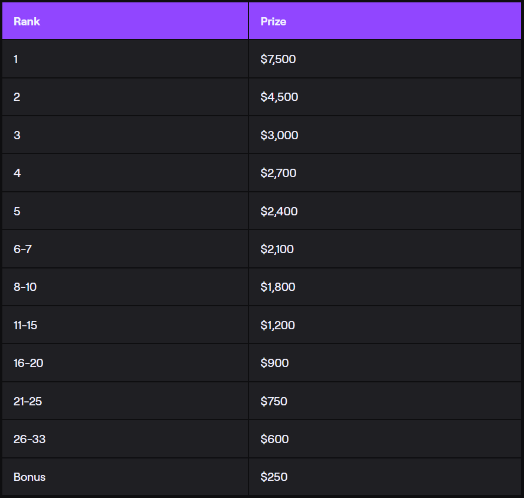Click the Prize column header
Screen dimensions: 524x498
click(273, 22)
